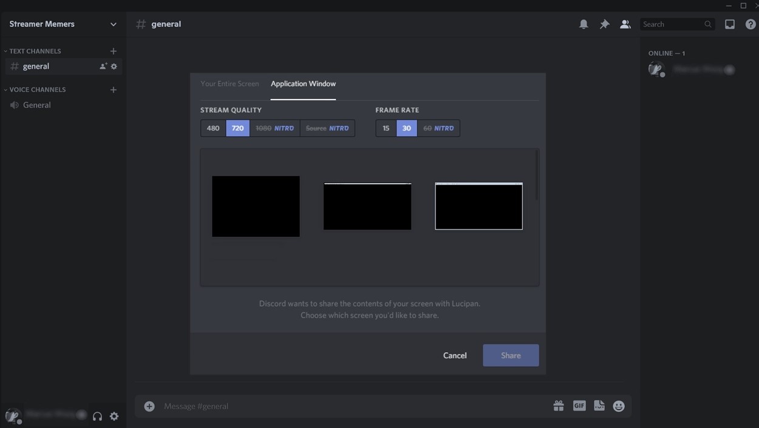
Task: Create a new text channel plus icon
Action: [113, 51]
